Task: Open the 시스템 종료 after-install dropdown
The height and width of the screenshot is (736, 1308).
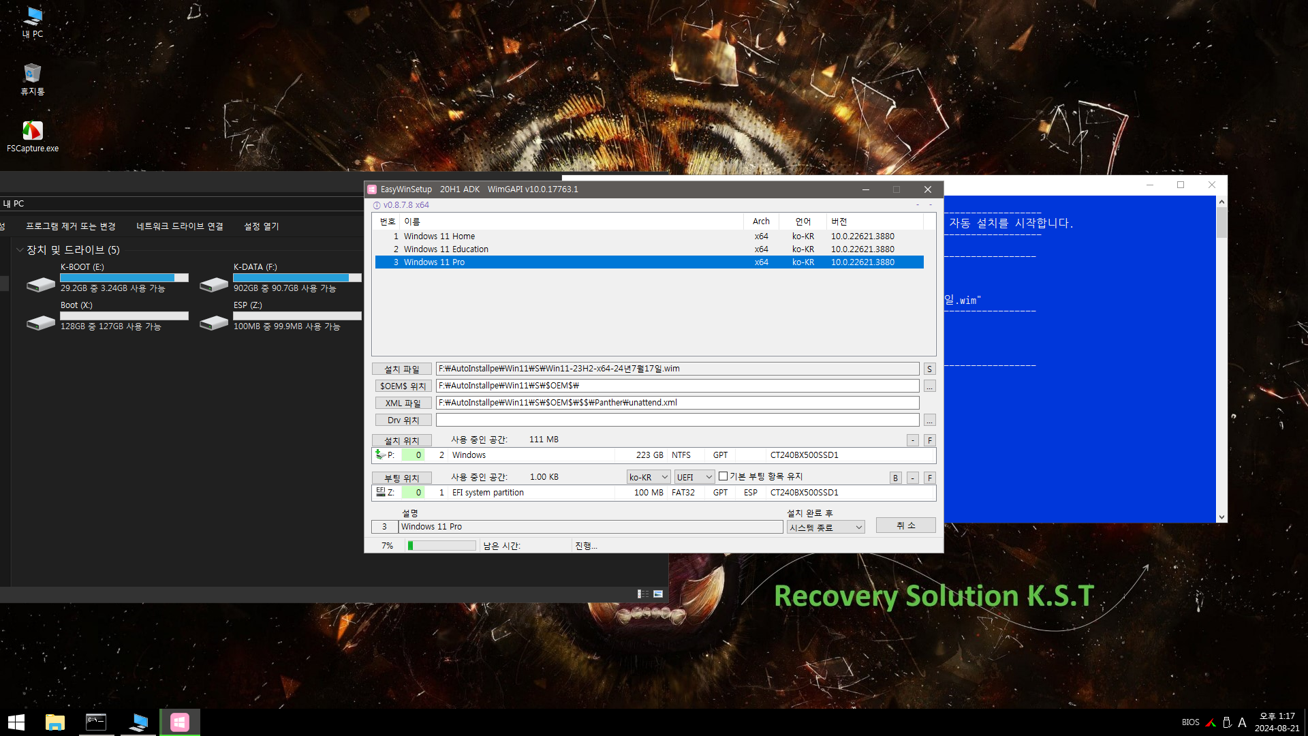Action: tap(826, 527)
